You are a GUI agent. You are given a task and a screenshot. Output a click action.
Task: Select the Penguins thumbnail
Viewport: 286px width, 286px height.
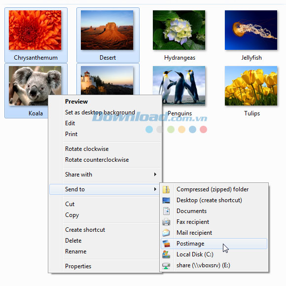[179, 86]
